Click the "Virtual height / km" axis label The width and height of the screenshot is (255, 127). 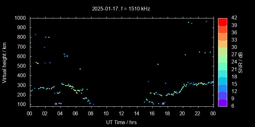[x=4, y=62]
